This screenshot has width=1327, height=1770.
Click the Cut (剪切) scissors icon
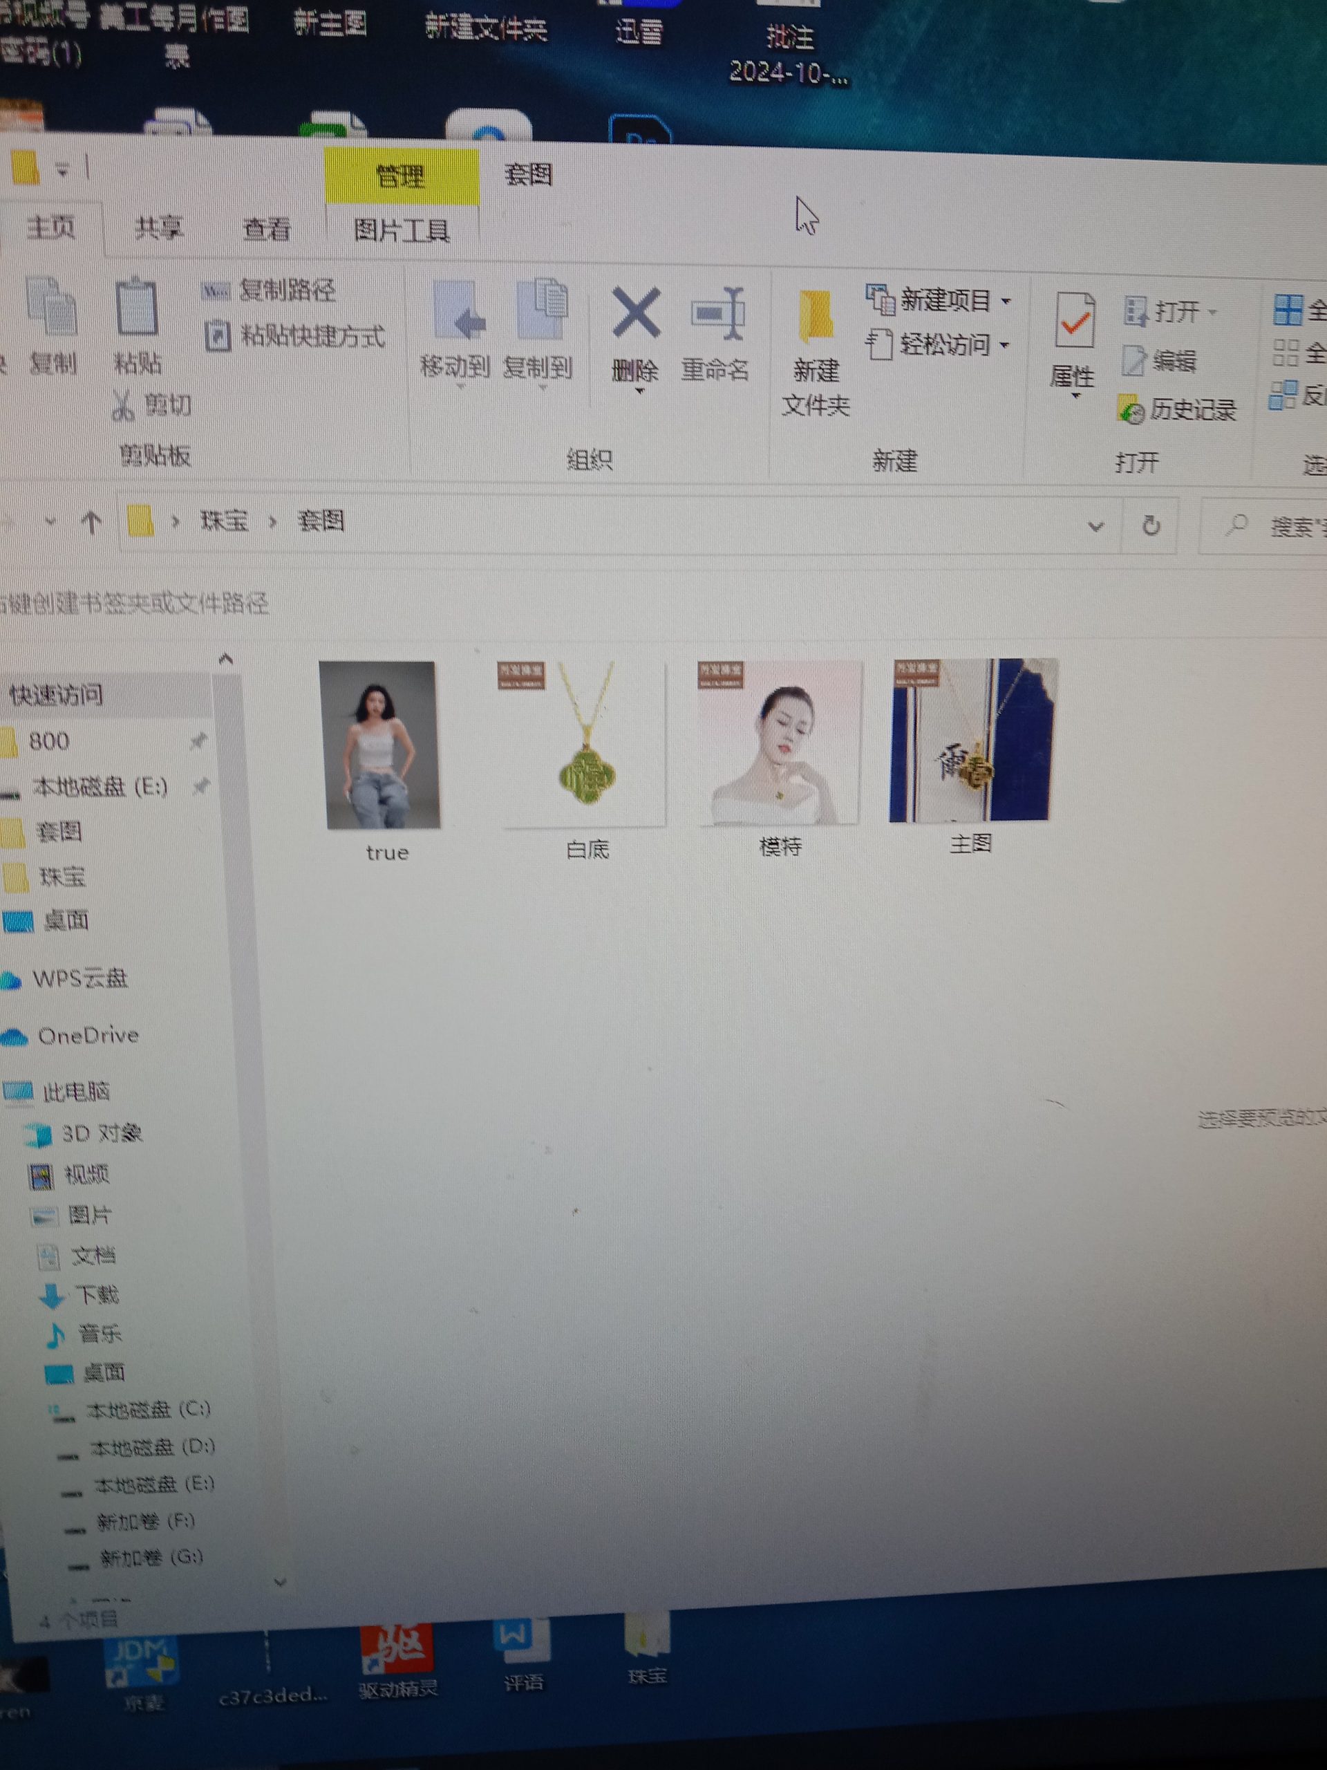122,406
